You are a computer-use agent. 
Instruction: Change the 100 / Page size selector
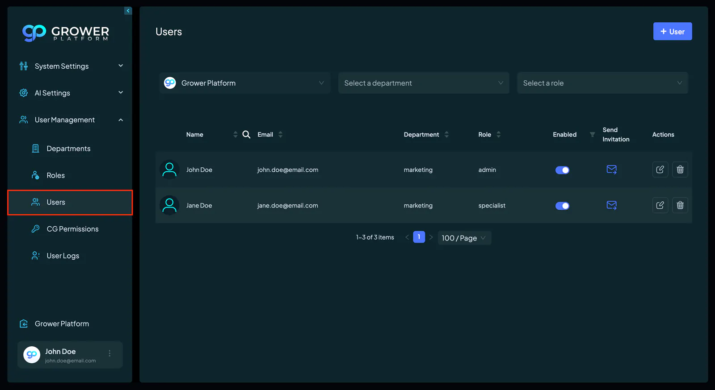(464, 238)
